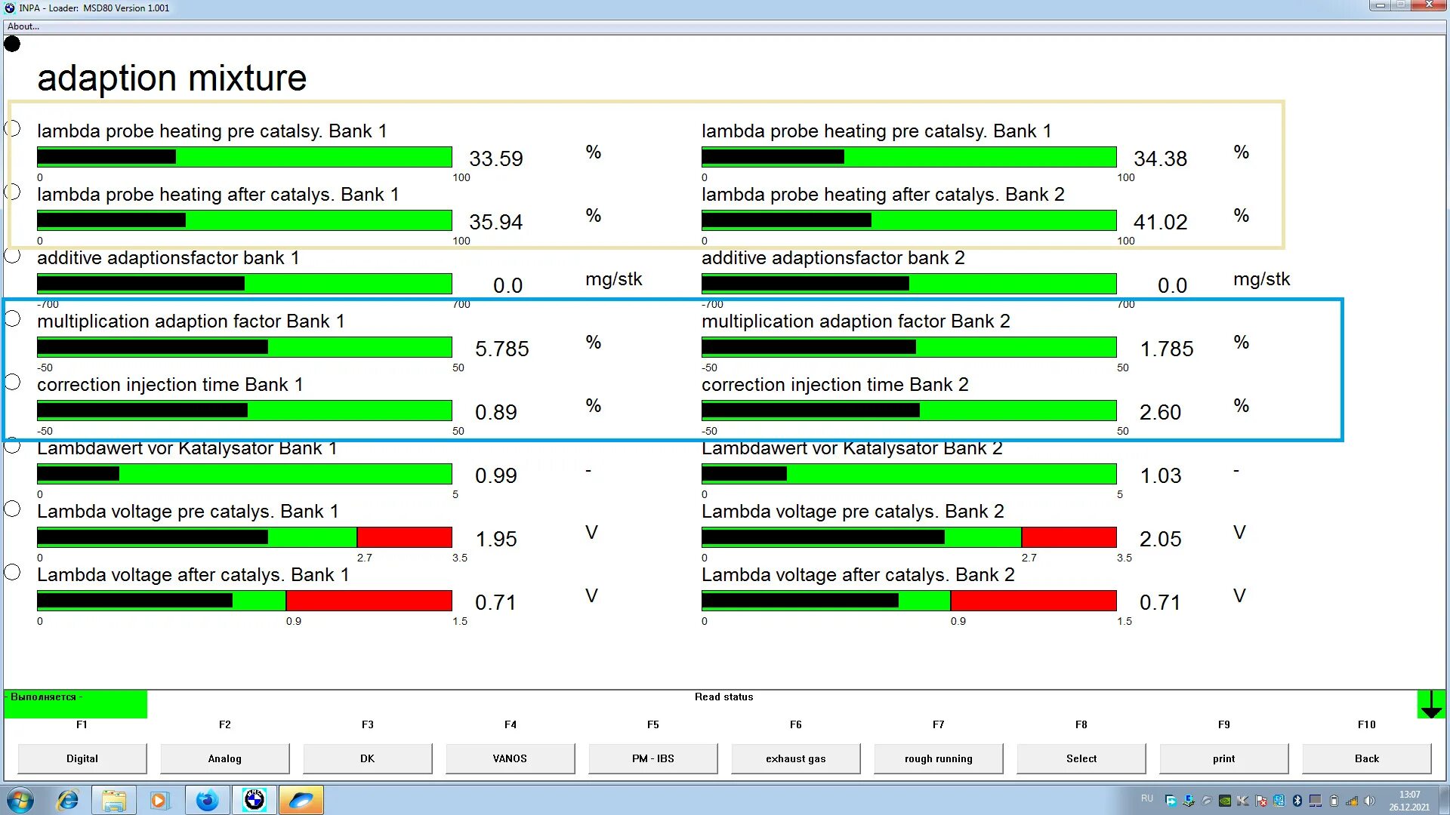Click the Lambda voltage pre catalys. Bank 2 bar
Viewport: 1450px width, 815px height.
click(909, 537)
